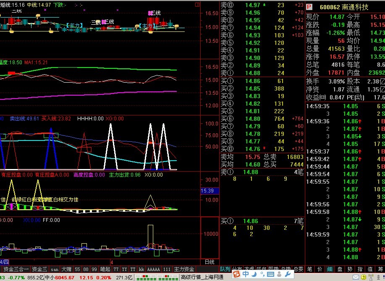Select the 资金三合一 indicator tab
Viewport: 385px width, 281px height.
(16, 269)
